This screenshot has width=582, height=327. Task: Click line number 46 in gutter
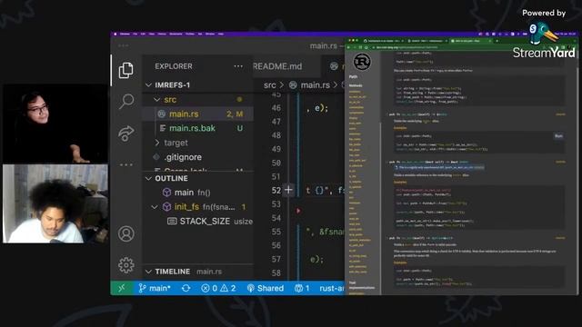[276, 108]
